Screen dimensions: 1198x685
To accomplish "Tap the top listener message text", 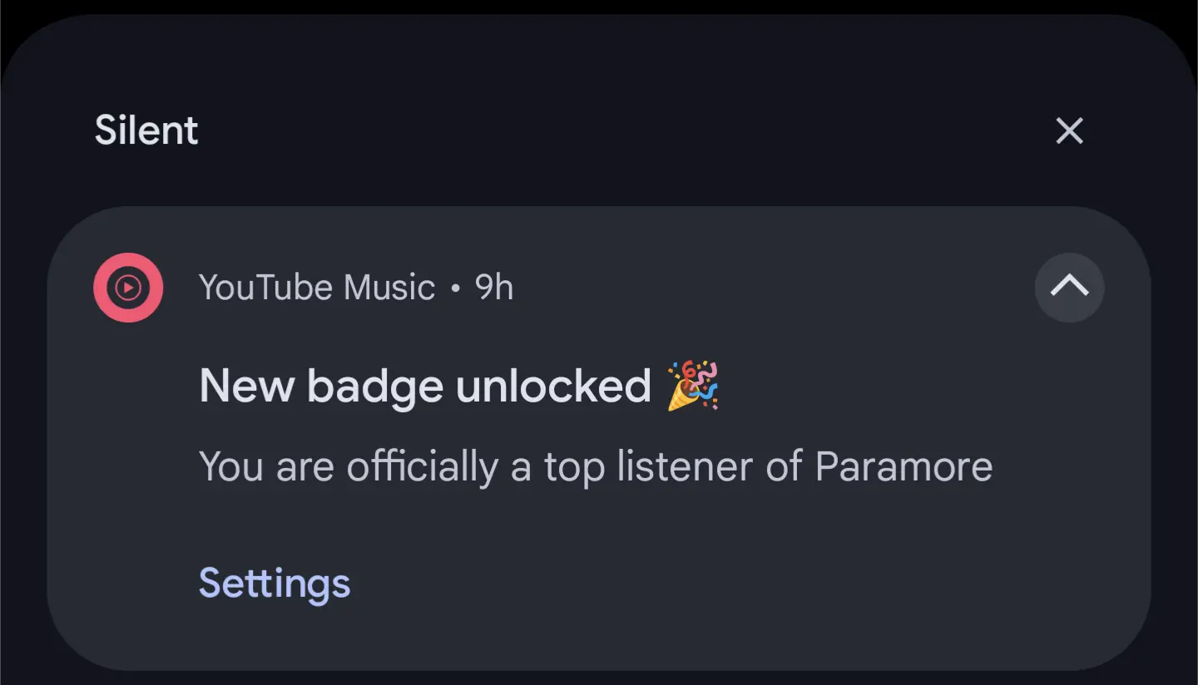I will click(x=596, y=466).
